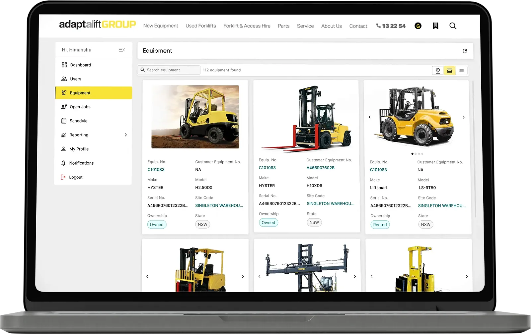Open Contact page link
Screen dimensions: 531x334
tap(358, 26)
